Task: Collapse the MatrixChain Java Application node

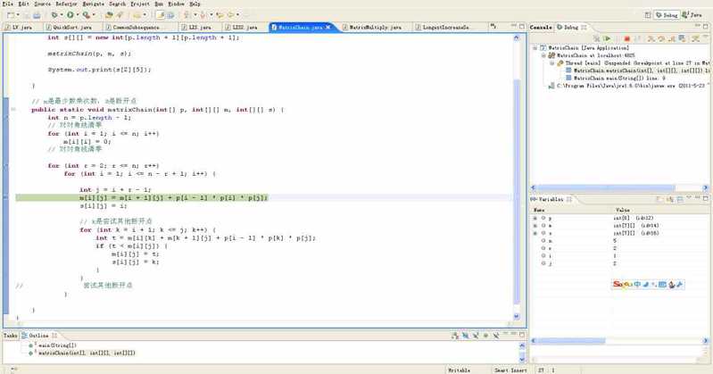Action: (x=535, y=47)
